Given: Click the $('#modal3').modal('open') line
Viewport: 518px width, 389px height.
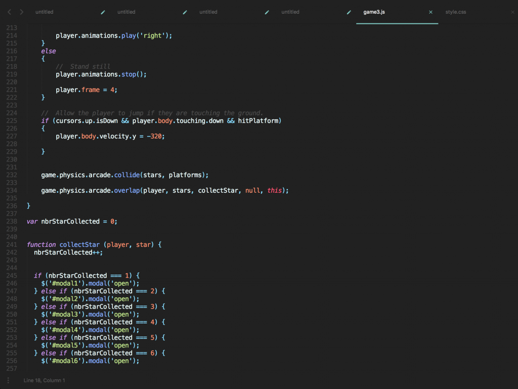Looking at the screenshot, I should 90,314.
